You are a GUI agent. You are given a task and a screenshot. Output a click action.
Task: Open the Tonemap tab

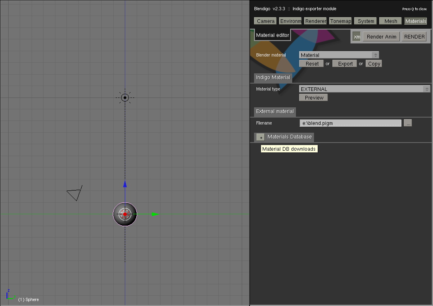[x=340, y=21]
